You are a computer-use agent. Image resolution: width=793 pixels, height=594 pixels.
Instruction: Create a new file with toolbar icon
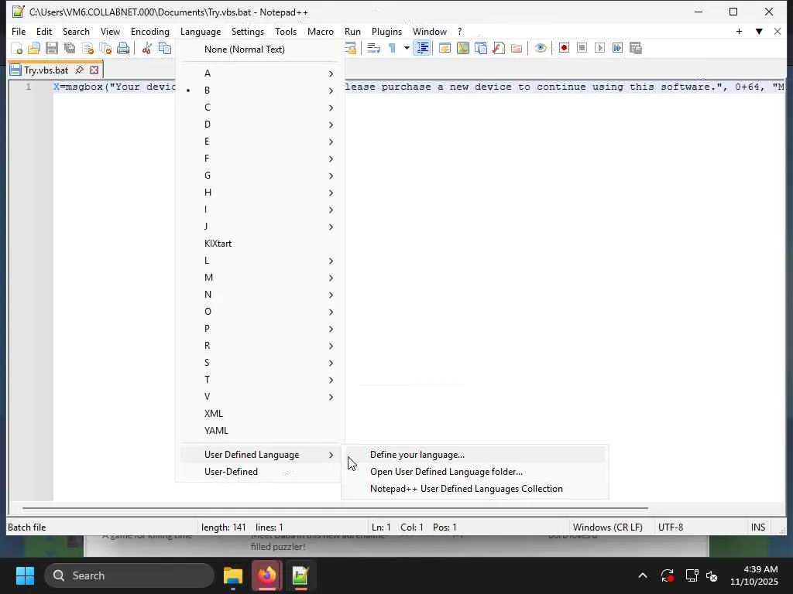(17, 48)
